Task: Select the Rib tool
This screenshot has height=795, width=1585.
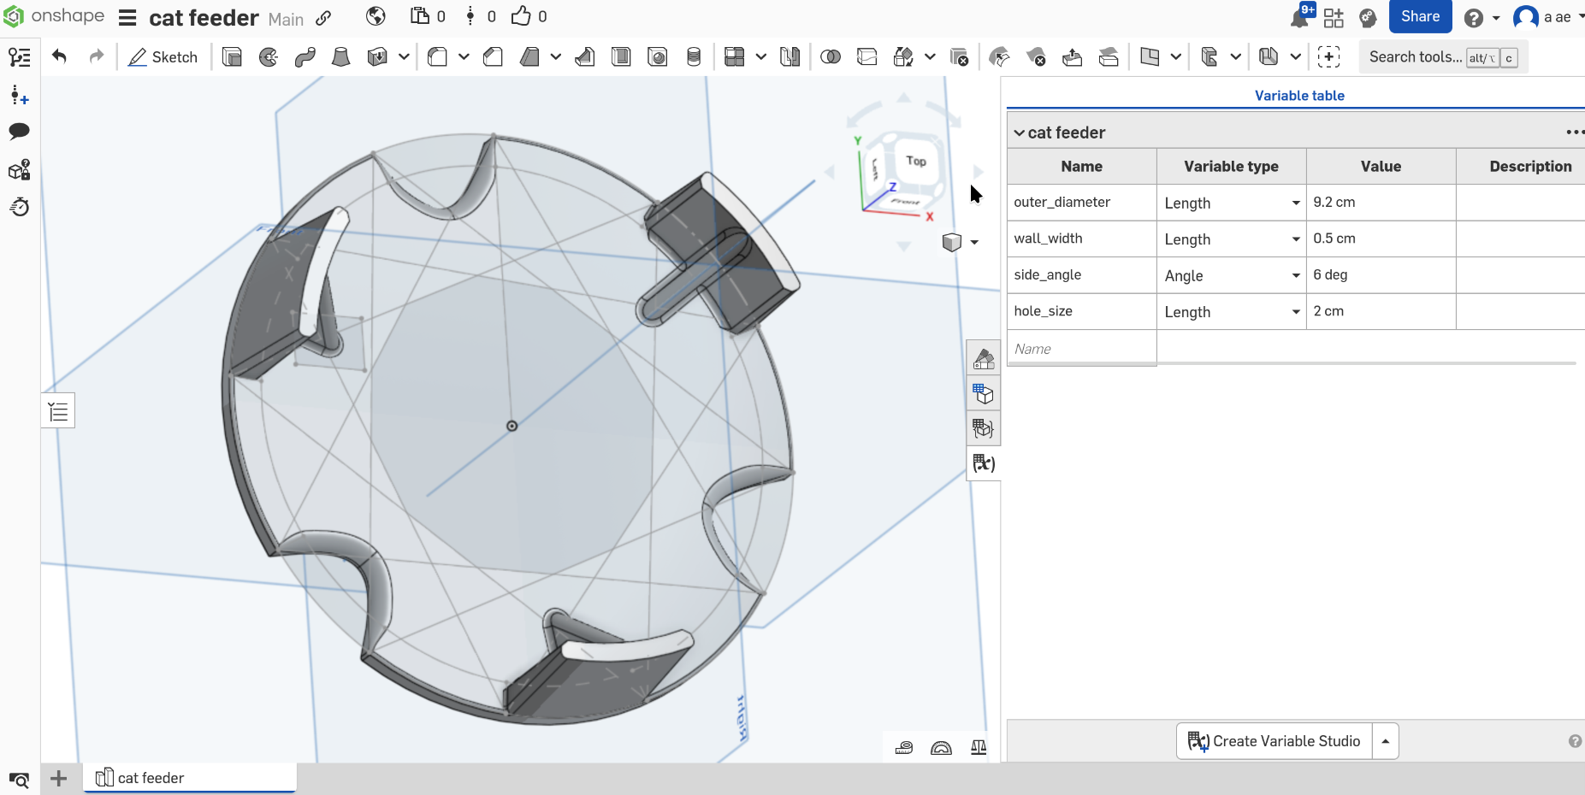Action: point(585,57)
